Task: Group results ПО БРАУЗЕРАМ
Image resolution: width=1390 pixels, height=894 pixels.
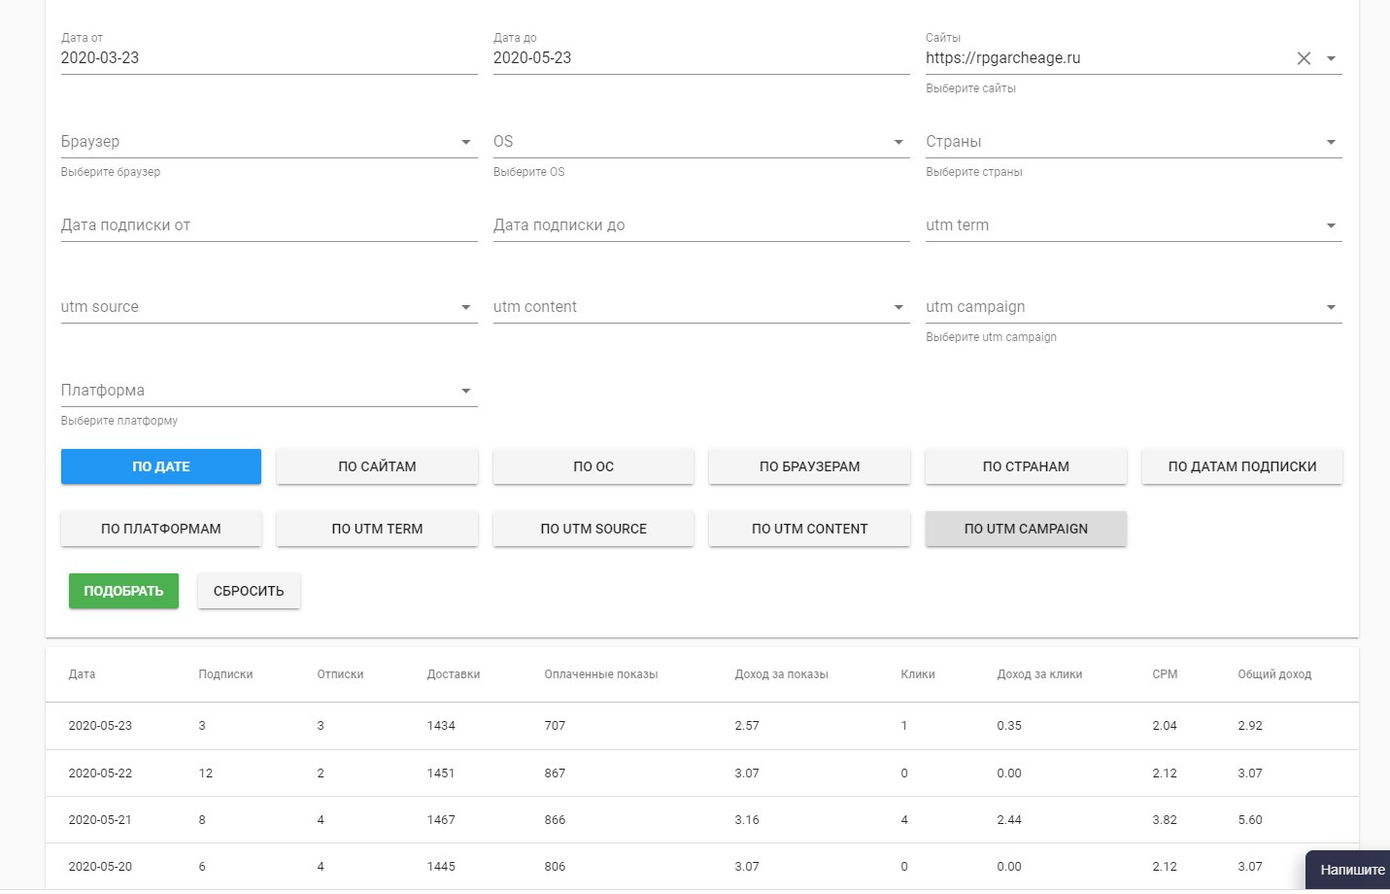Action: pos(809,466)
